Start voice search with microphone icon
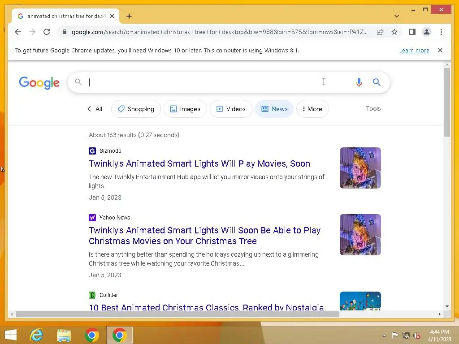The height and width of the screenshot is (344, 459). click(x=359, y=82)
